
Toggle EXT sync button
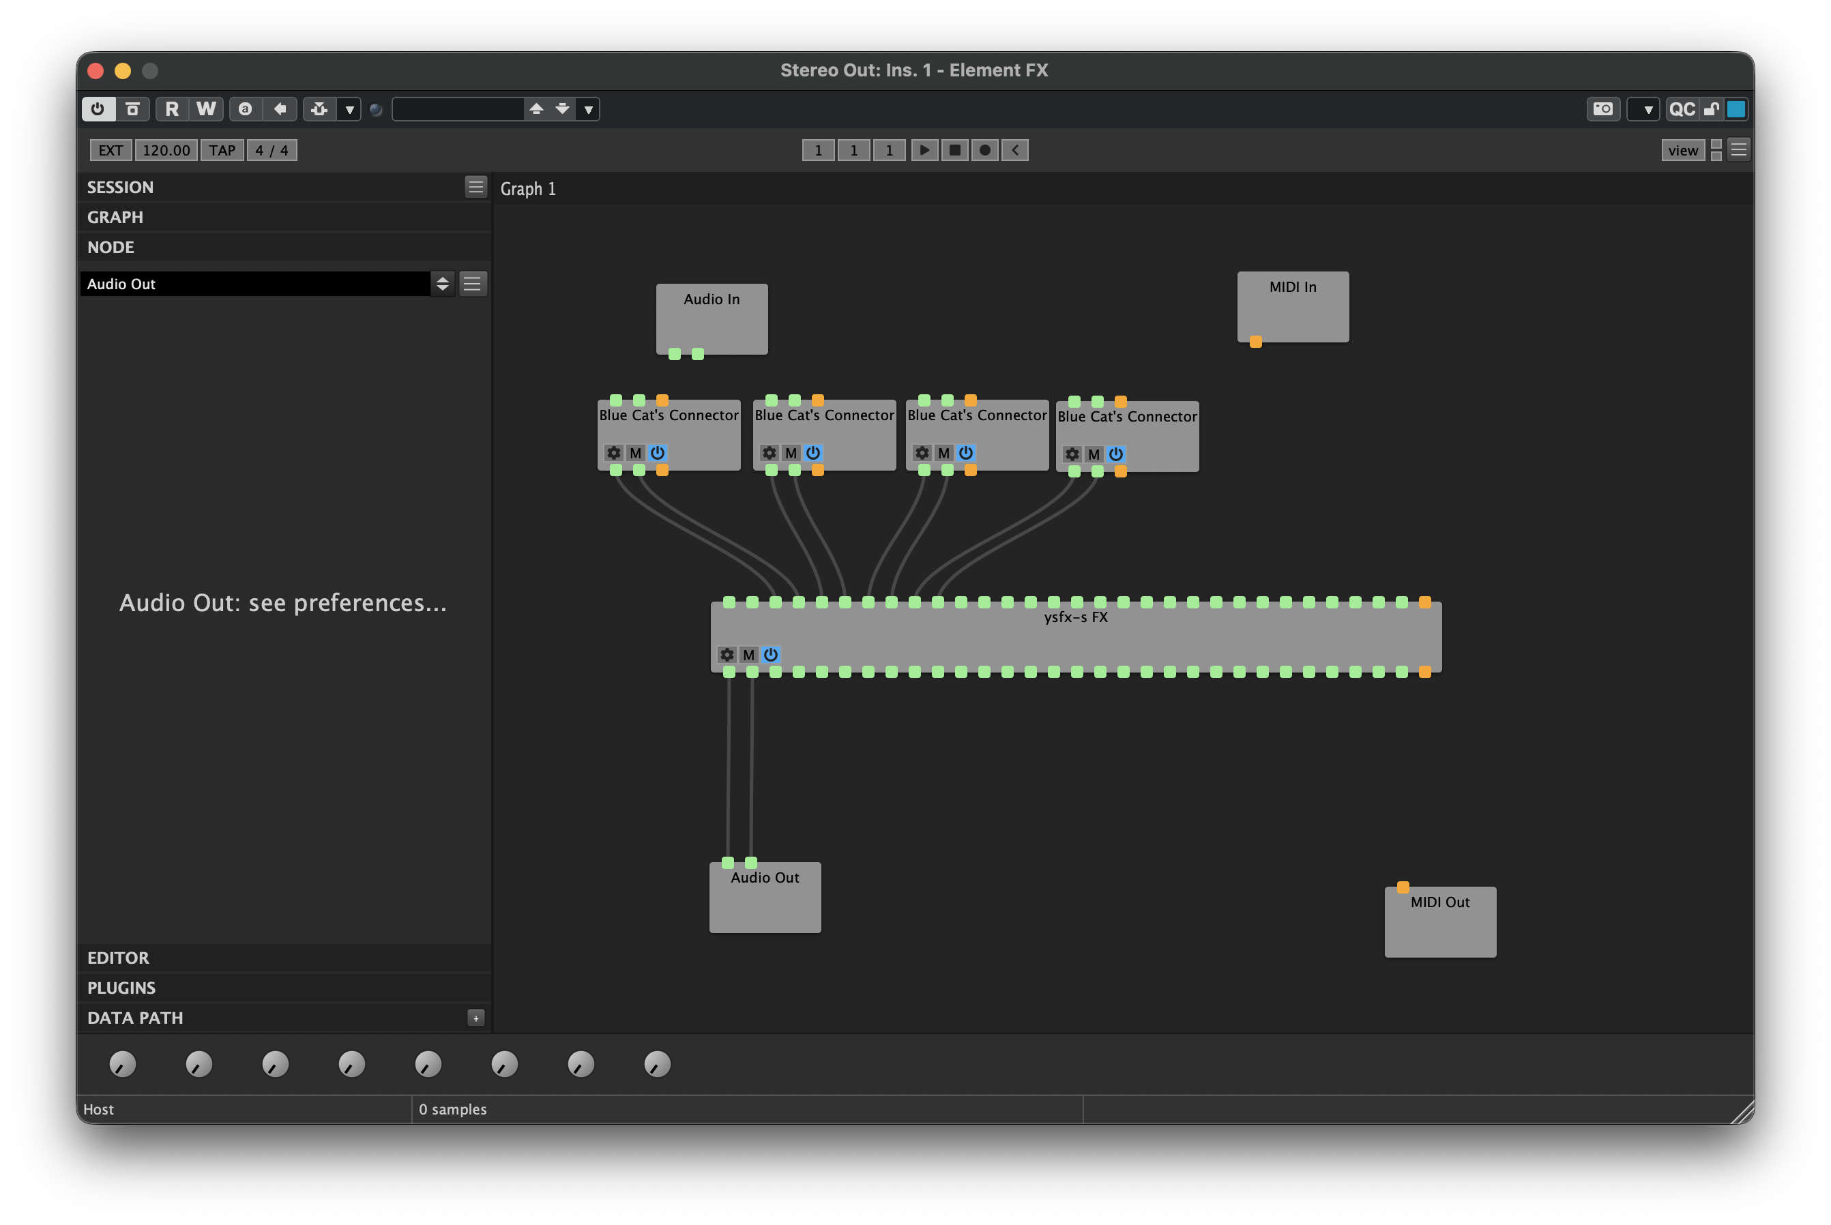(x=110, y=150)
